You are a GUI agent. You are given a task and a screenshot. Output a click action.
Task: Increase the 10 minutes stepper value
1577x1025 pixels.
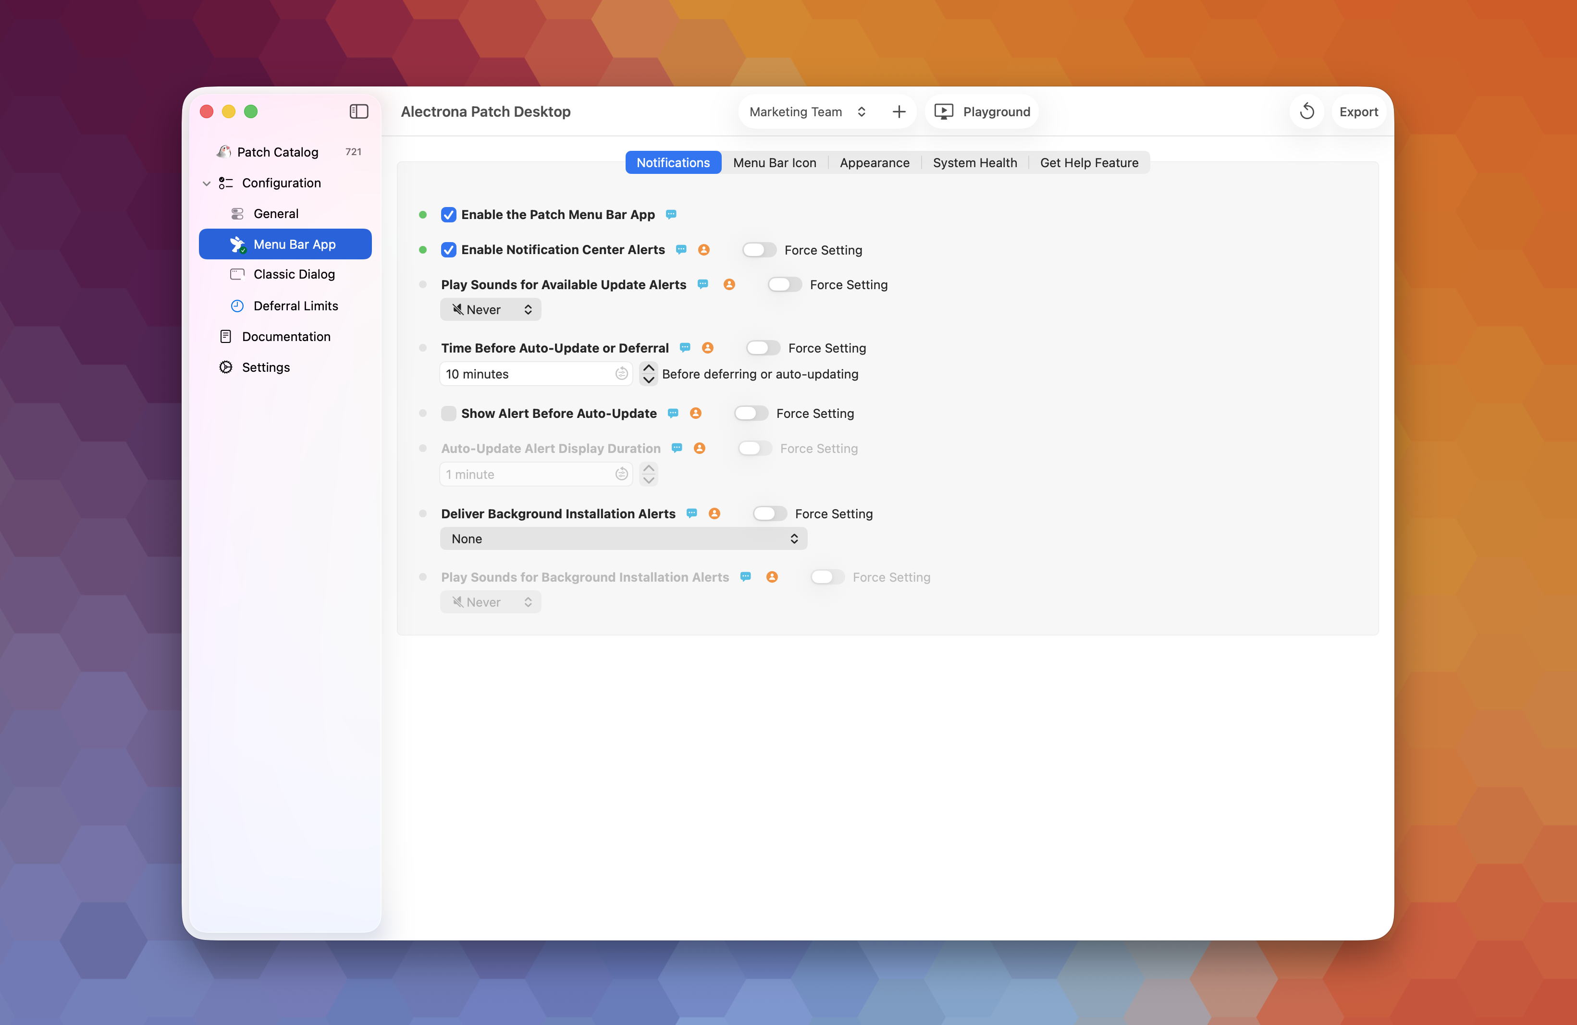[x=648, y=367]
